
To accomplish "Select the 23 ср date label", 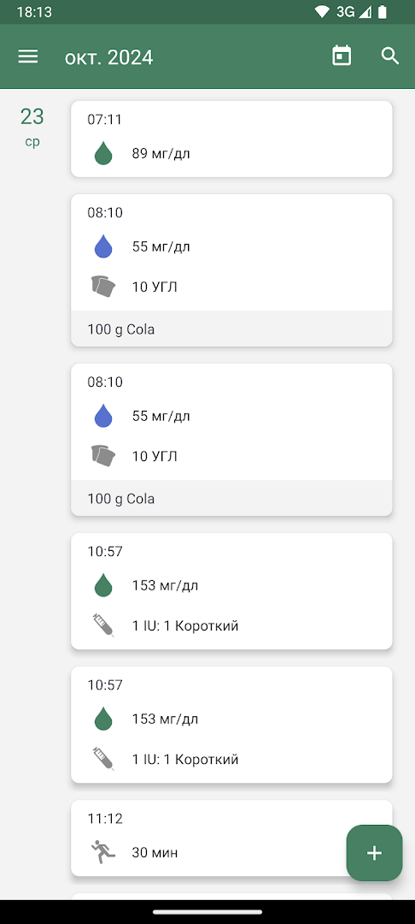I will coord(32,127).
